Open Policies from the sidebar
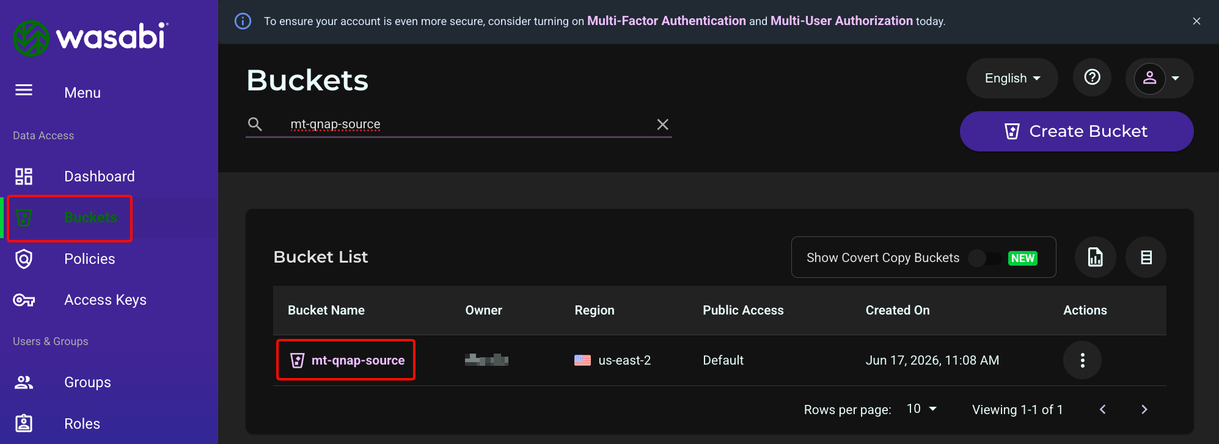Screen dimensions: 1219x444 [x=90, y=259]
